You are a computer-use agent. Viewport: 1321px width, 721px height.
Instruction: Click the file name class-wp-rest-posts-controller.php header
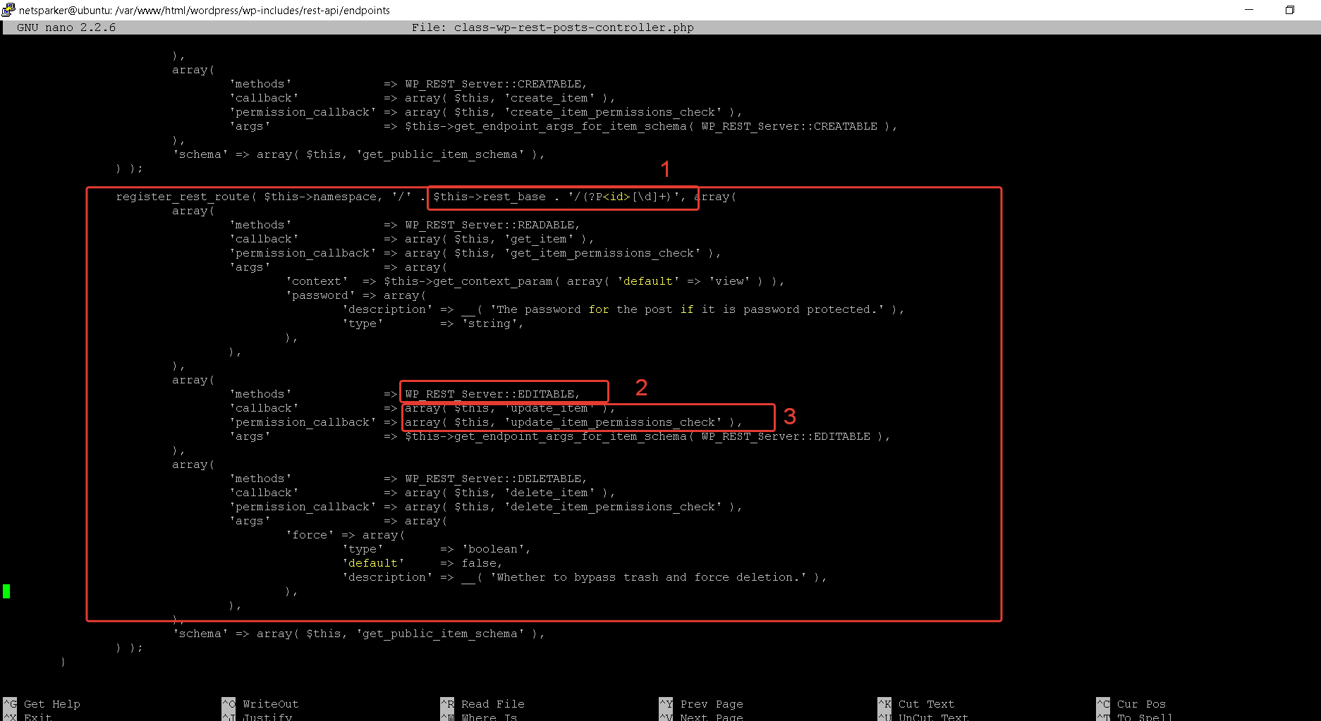(x=573, y=27)
